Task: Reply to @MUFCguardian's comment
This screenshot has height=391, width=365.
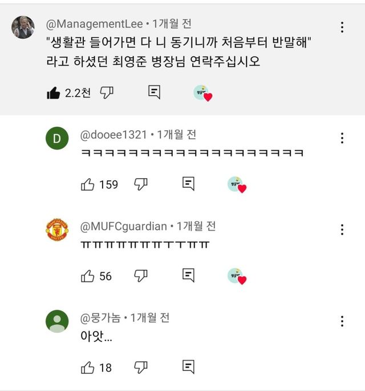Action: [188, 276]
